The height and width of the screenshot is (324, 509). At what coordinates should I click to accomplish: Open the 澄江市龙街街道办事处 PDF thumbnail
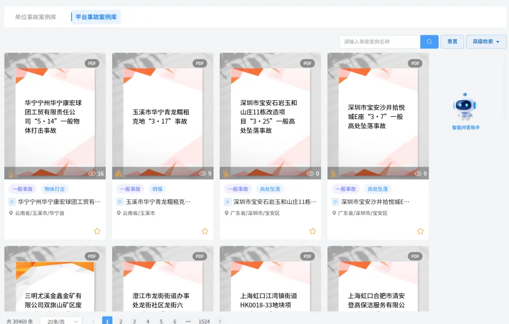(x=163, y=279)
